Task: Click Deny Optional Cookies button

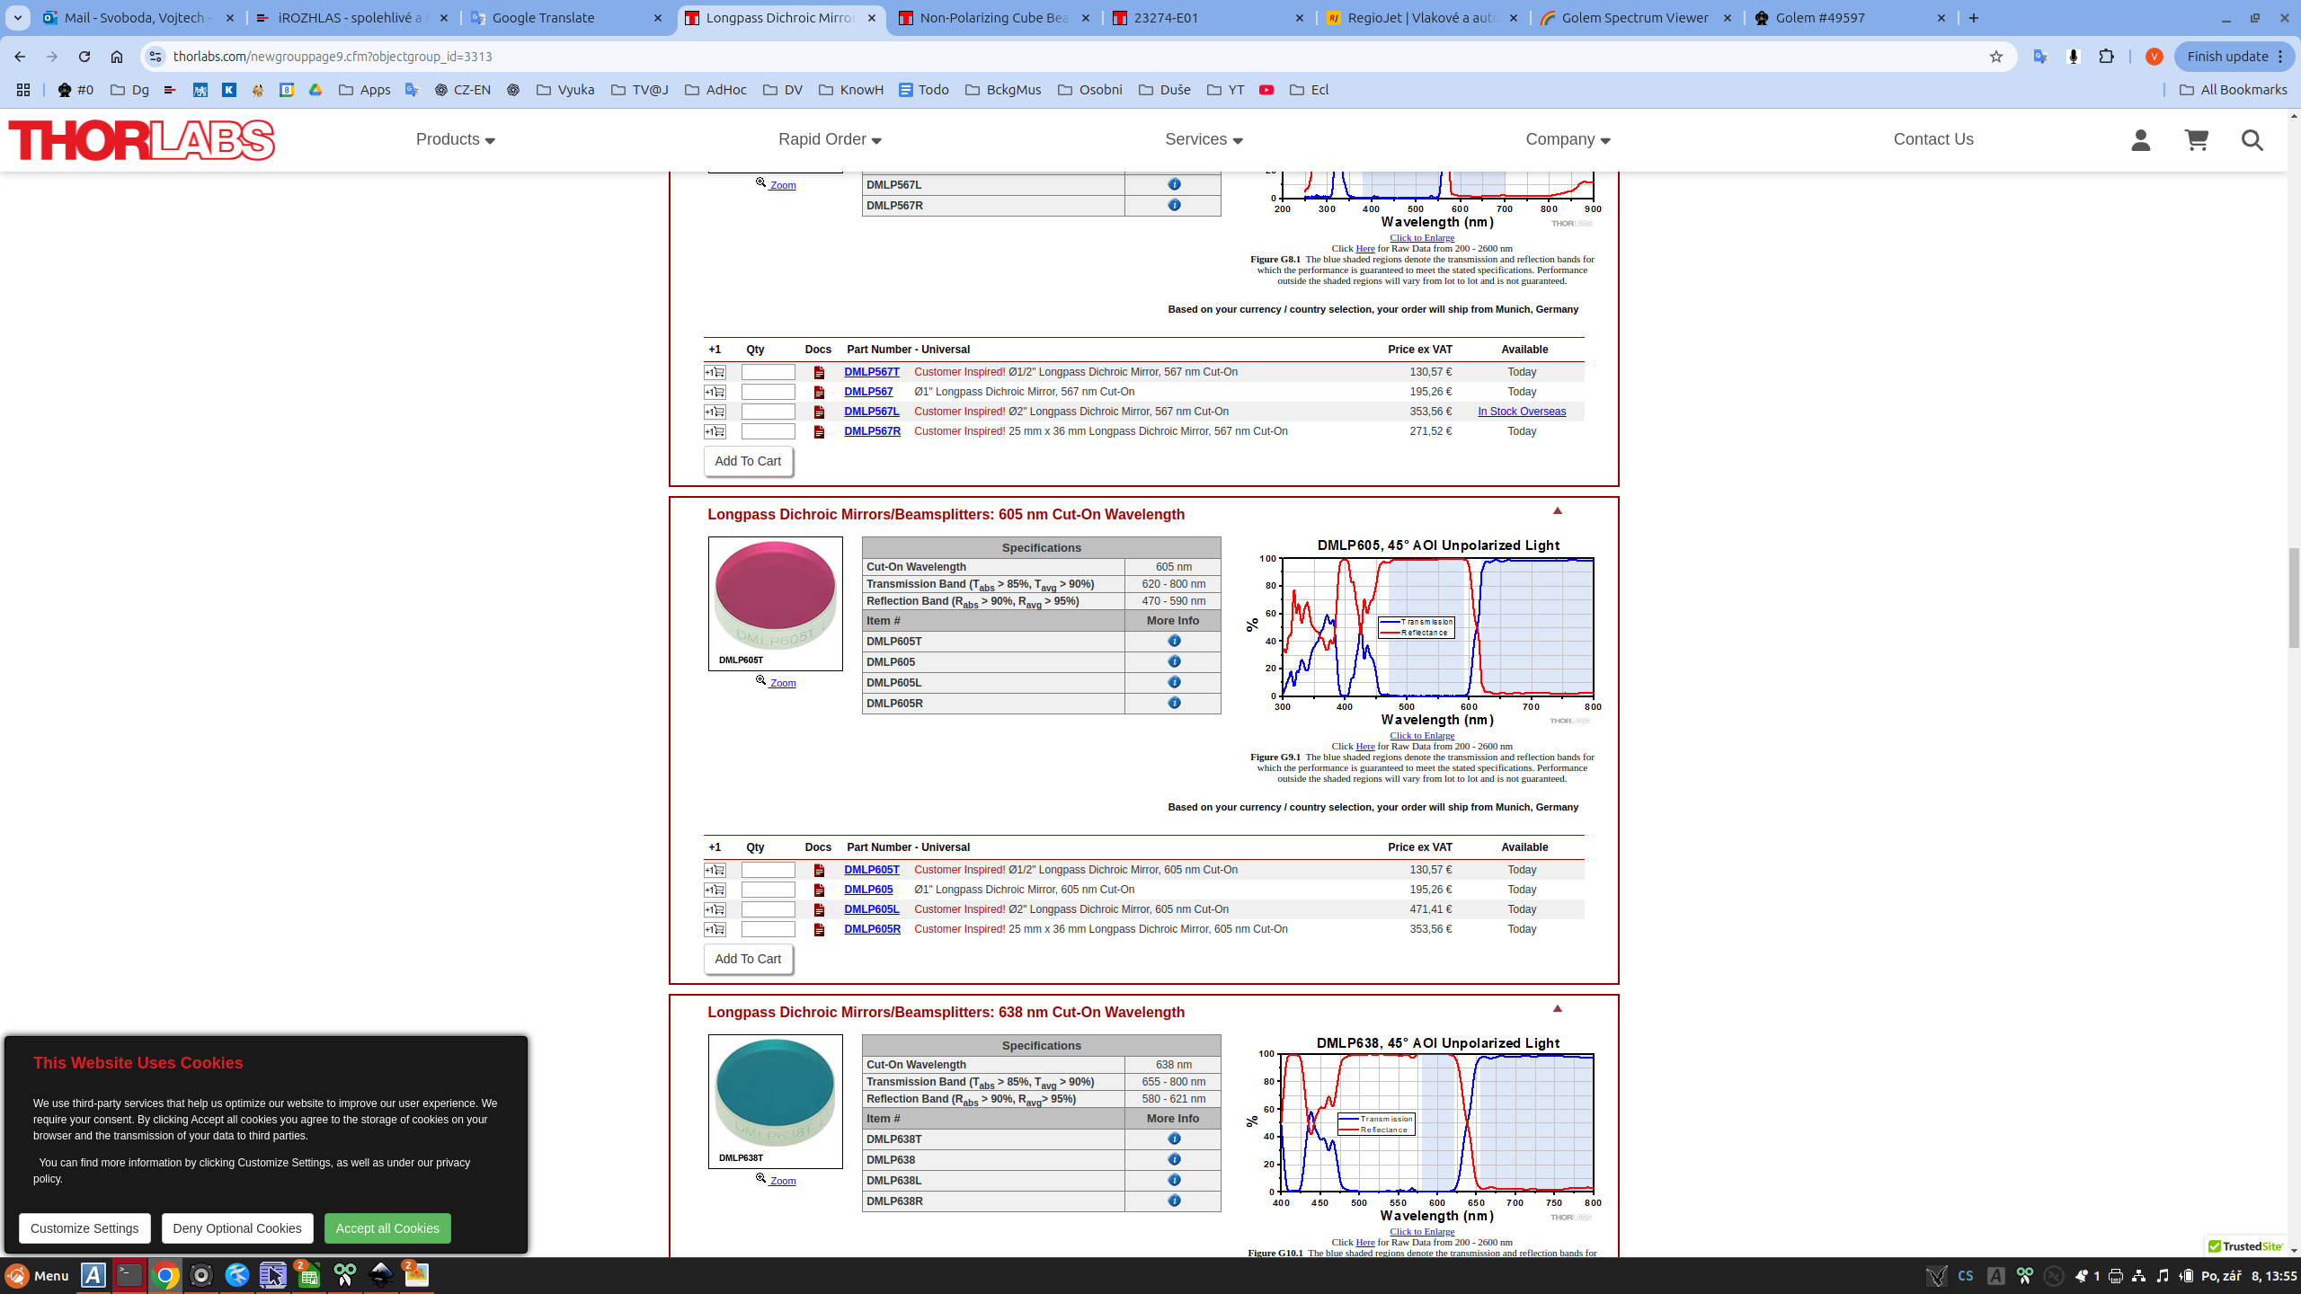Action: point(237,1228)
